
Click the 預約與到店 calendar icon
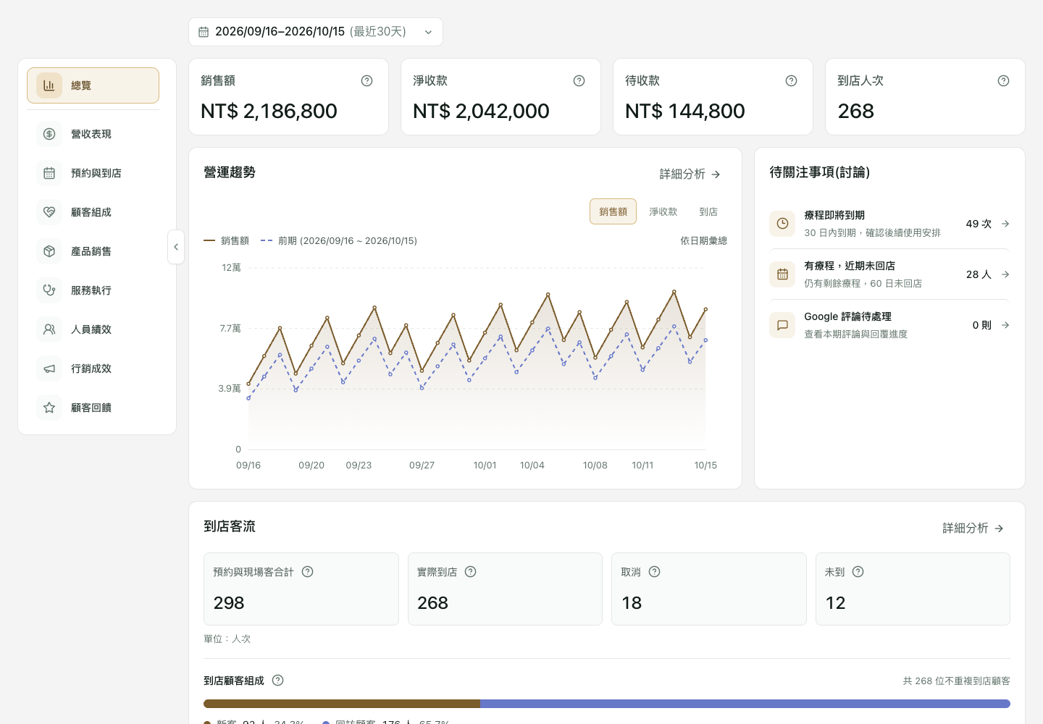49,173
